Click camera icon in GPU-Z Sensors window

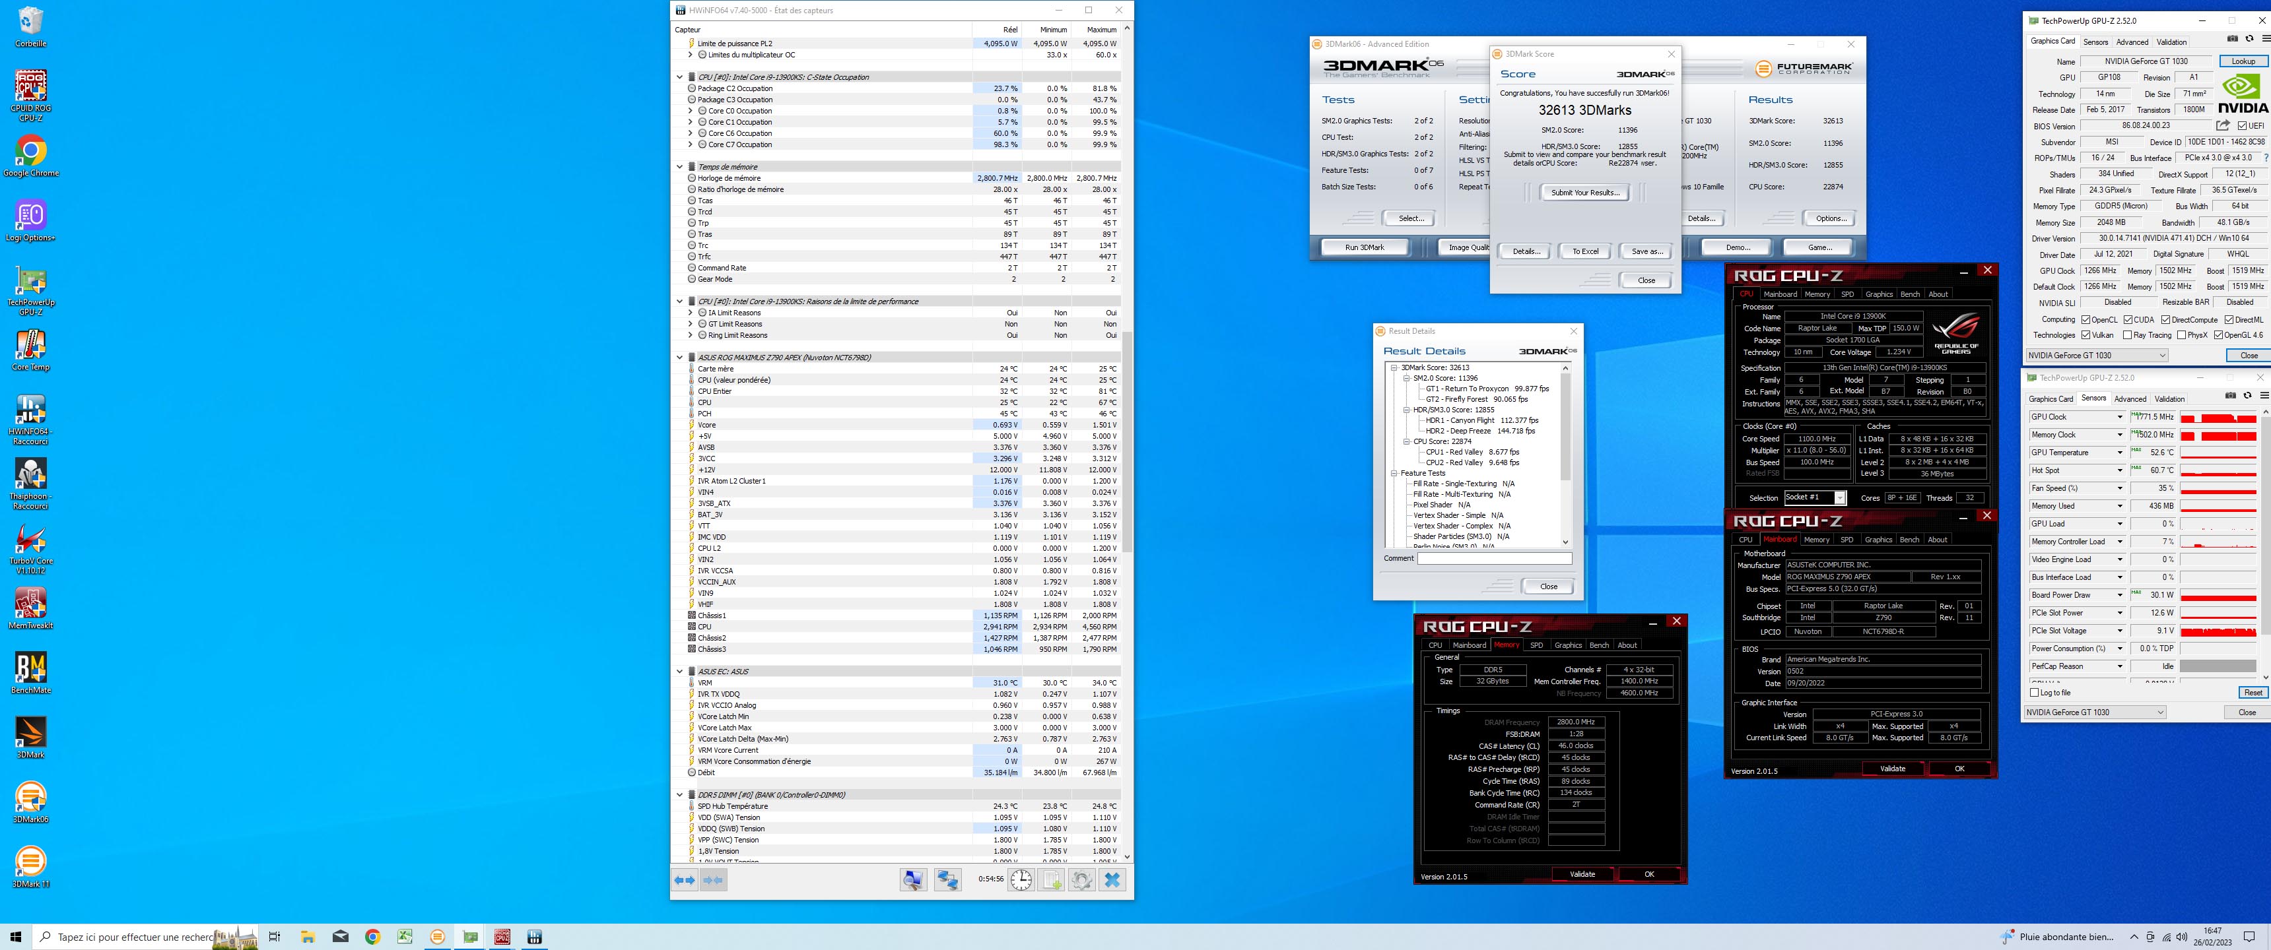coord(2231,396)
